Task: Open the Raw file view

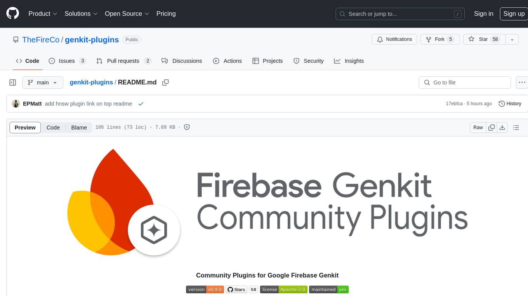Action: point(478,127)
